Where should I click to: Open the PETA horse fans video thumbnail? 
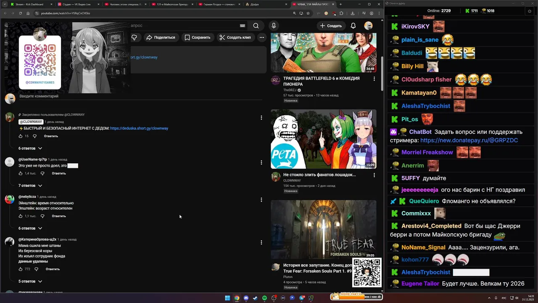pos(324,139)
